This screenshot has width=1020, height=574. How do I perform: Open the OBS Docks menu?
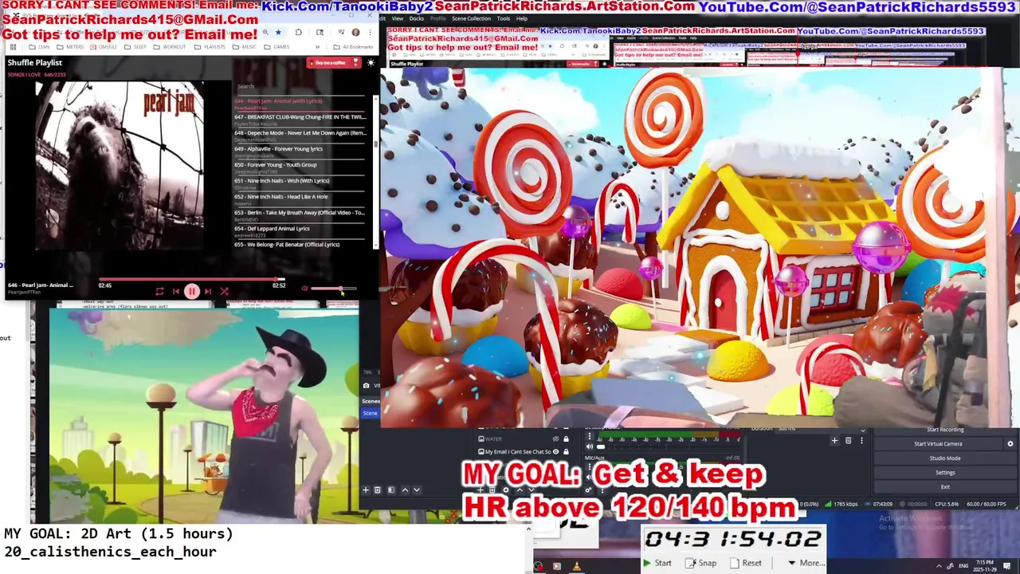click(x=417, y=18)
